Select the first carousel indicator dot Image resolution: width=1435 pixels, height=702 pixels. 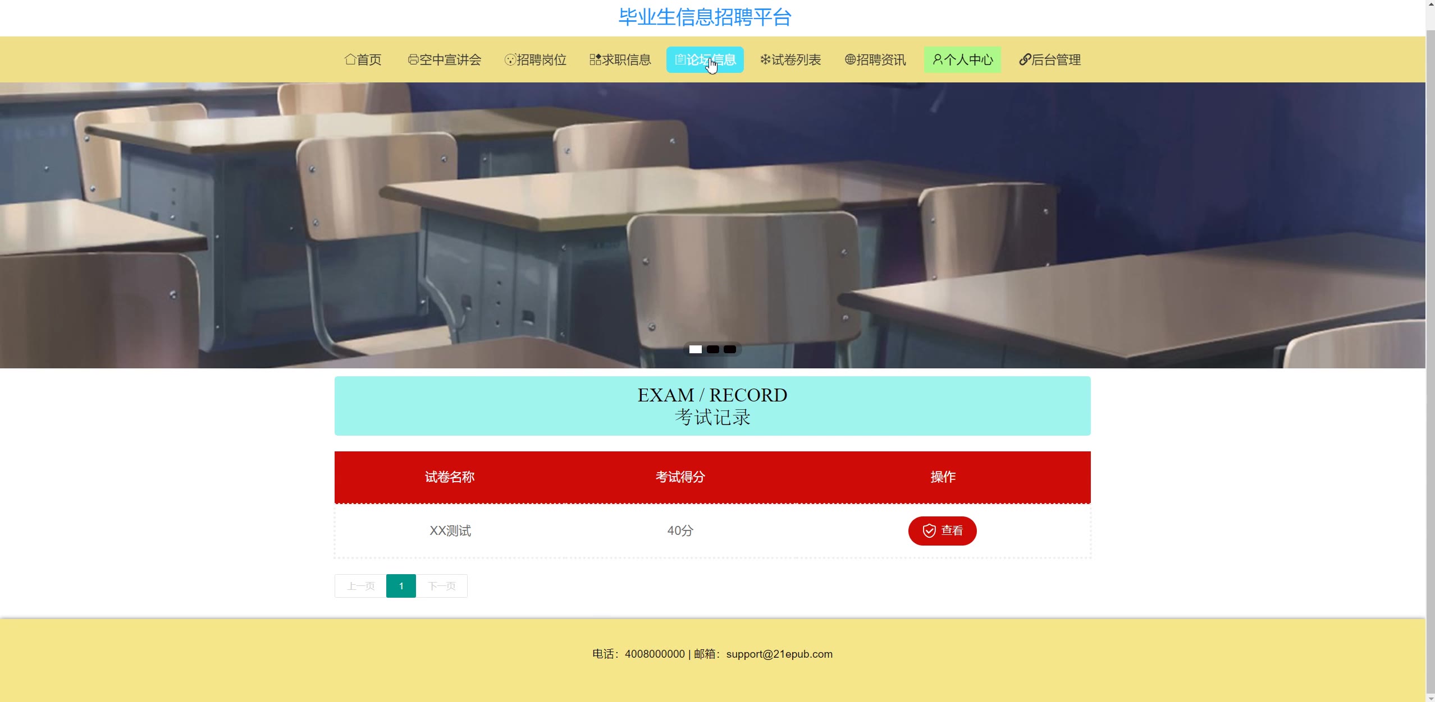tap(696, 349)
